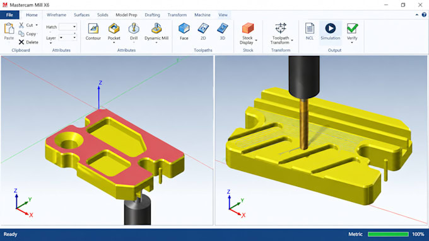Viewport: 429px width, 241px height.
Task: Expand the Dynamic Mill dropdown arrow
Action: coord(156,43)
